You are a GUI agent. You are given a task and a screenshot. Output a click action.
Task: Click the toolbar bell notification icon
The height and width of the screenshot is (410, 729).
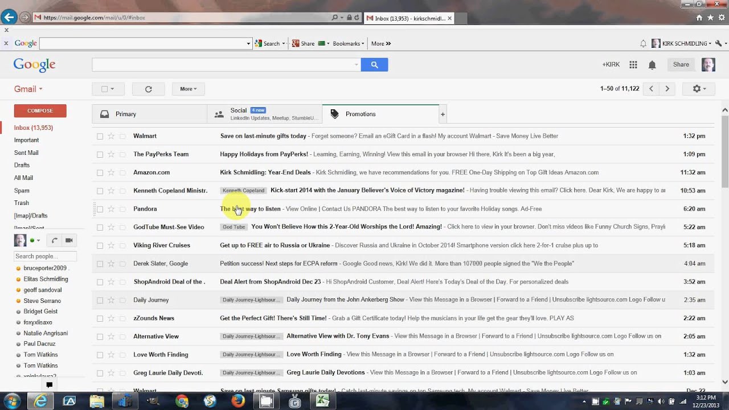[643, 43]
